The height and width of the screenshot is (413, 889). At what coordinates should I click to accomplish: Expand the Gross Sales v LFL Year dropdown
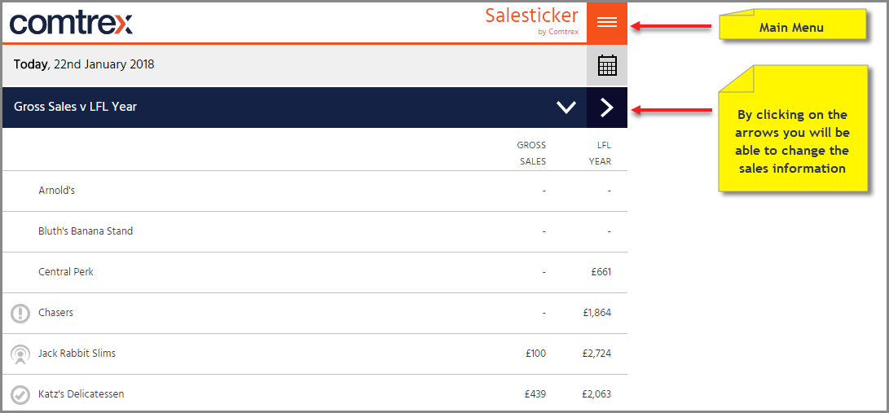pos(566,107)
